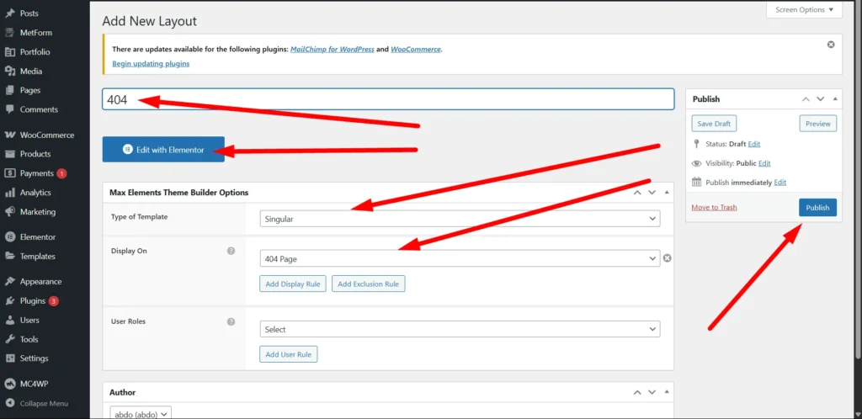The image size is (862, 419).
Task: Click the Marketing megaphone icon
Action: pos(10,212)
